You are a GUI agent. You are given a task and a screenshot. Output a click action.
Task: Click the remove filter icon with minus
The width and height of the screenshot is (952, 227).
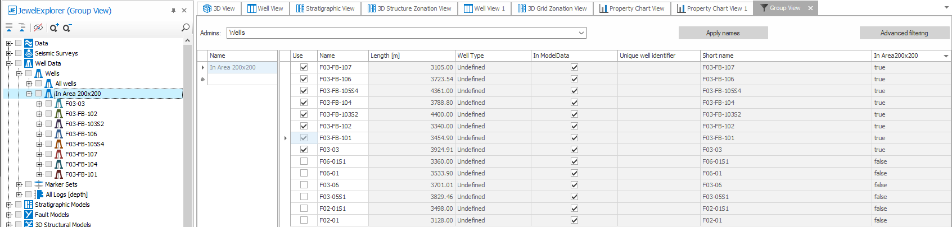(x=67, y=27)
